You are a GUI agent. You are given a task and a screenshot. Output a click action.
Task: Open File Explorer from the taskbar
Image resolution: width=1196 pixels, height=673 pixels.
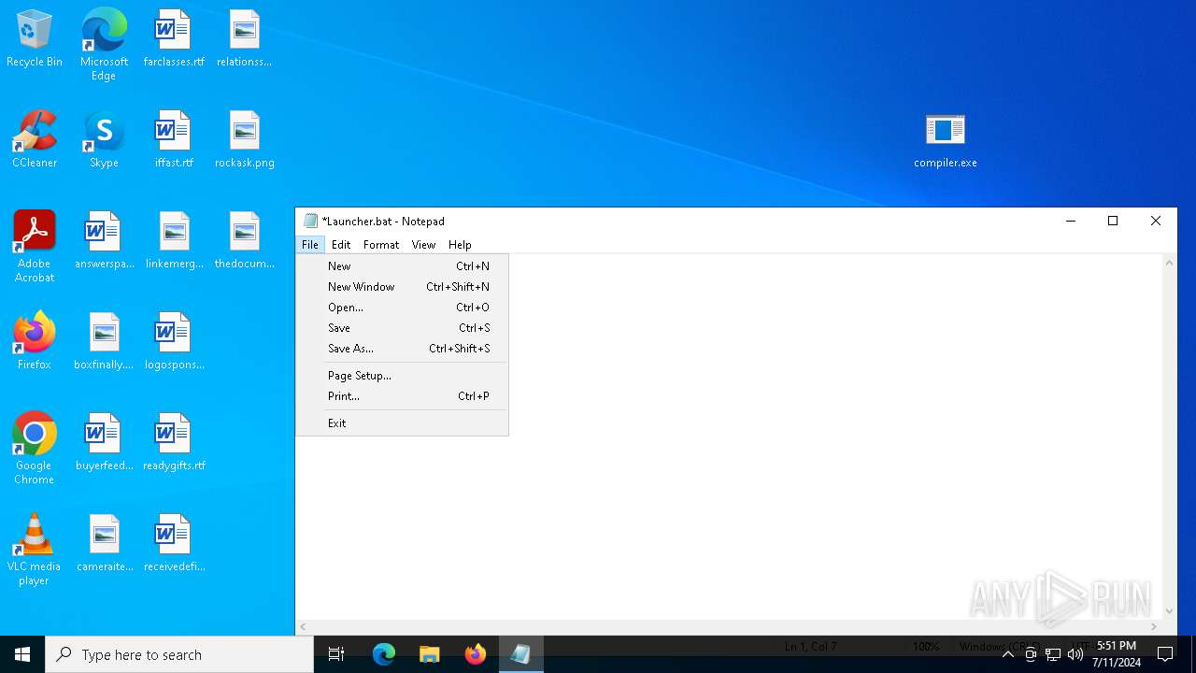[x=429, y=654]
